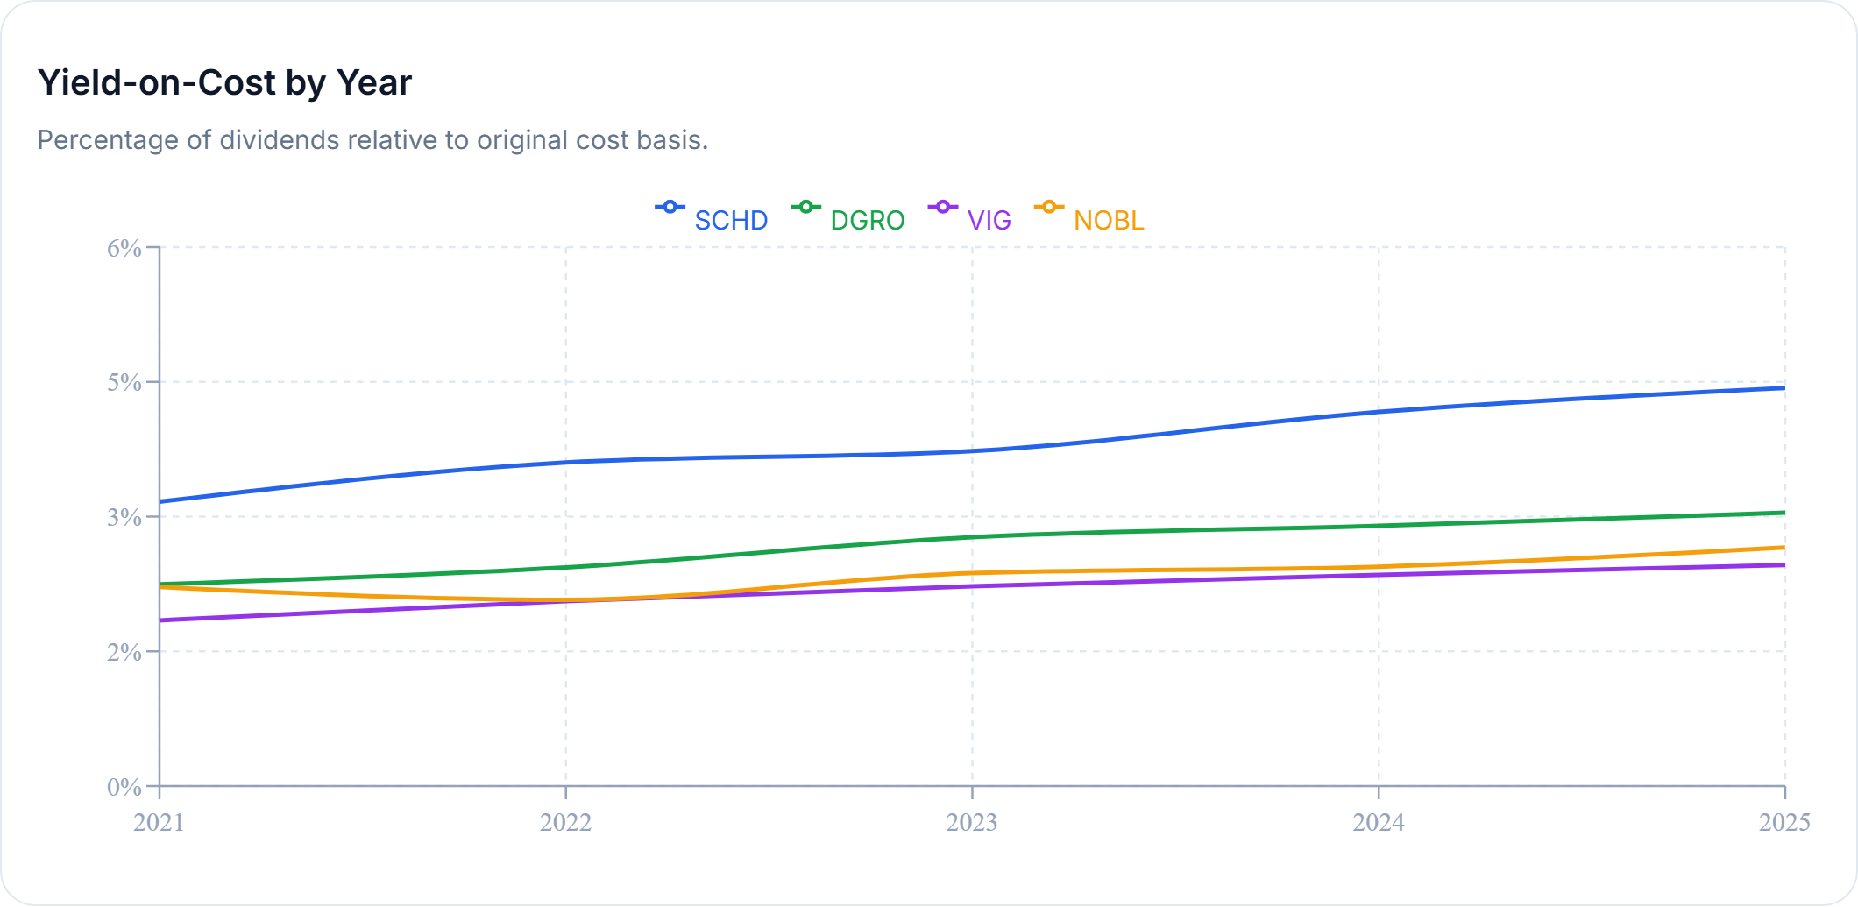Click the green DGRO yield line
The image size is (1858, 907).
point(1174,530)
